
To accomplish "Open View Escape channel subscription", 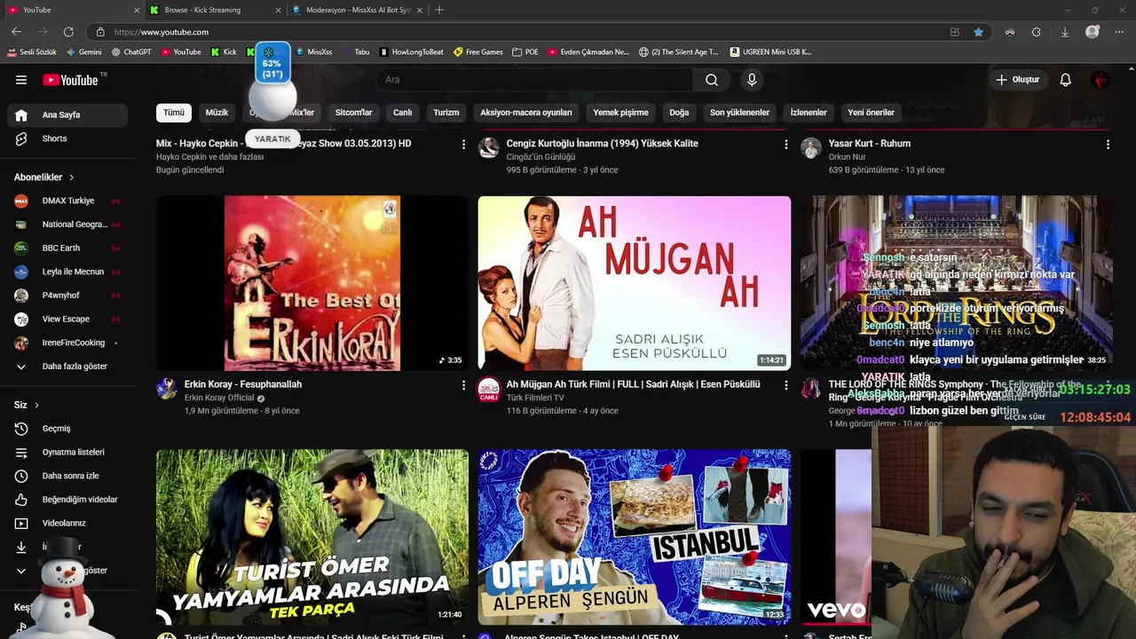I will pos(68,319).
